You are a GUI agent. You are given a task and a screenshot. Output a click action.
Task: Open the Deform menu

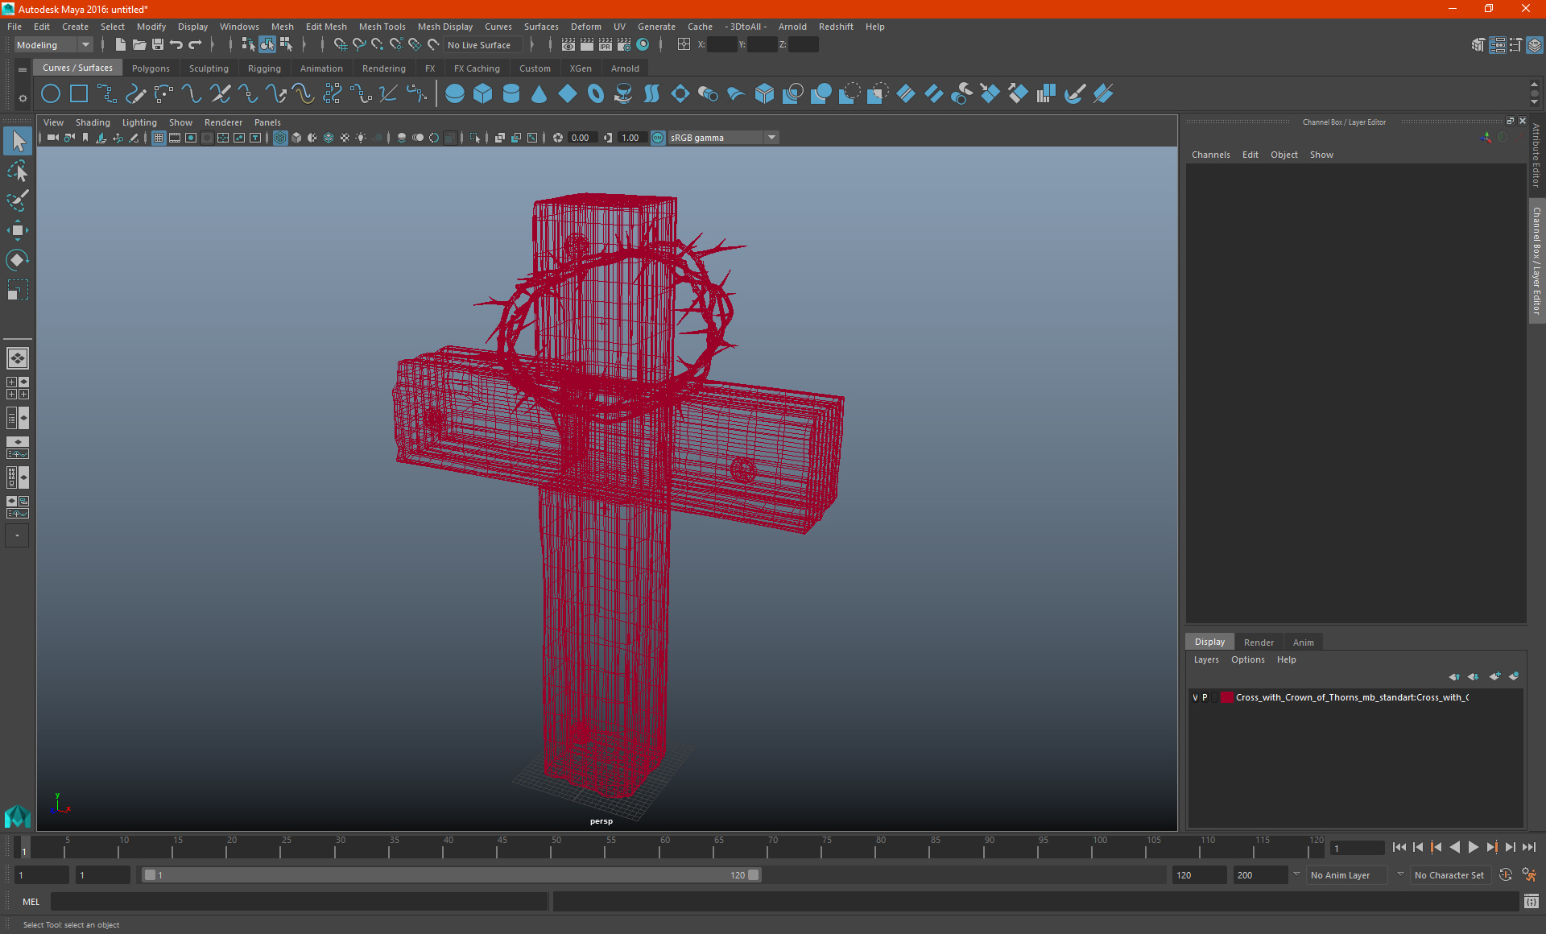585,27
